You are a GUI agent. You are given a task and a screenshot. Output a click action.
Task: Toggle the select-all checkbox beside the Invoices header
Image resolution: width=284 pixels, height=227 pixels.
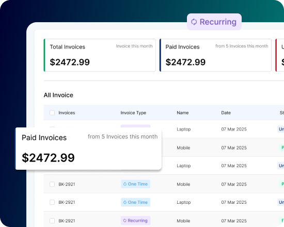52,113
